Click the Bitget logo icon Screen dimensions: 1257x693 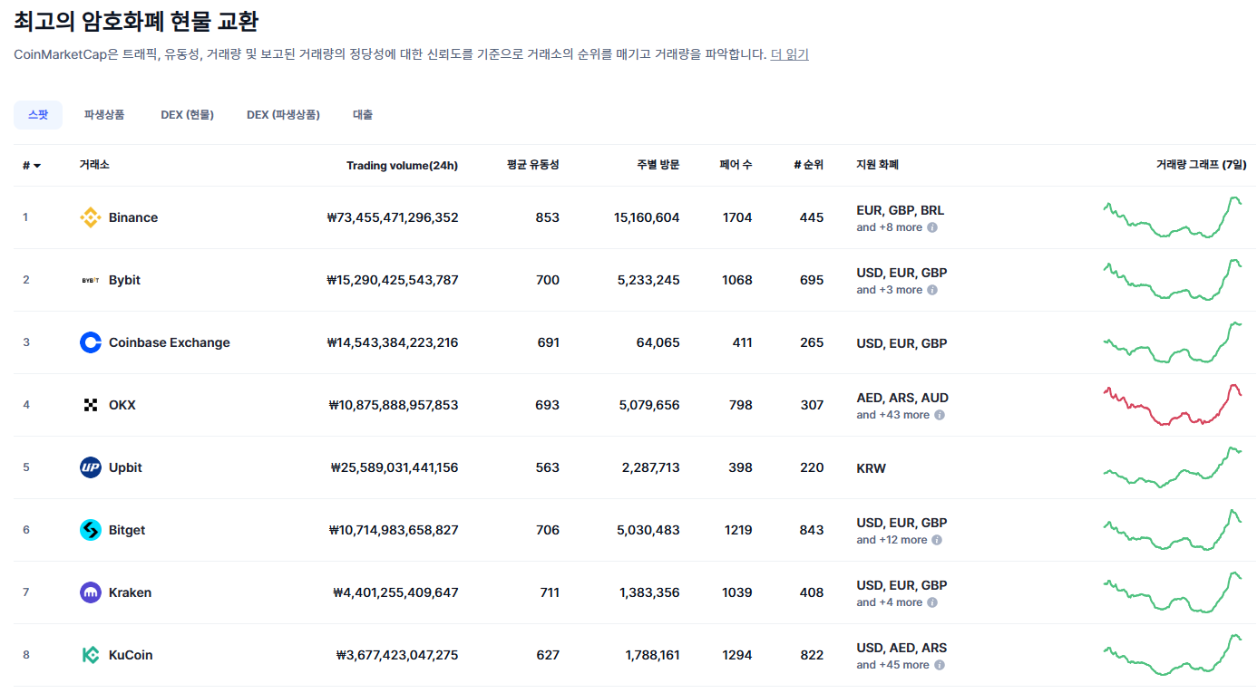[90, 530]
